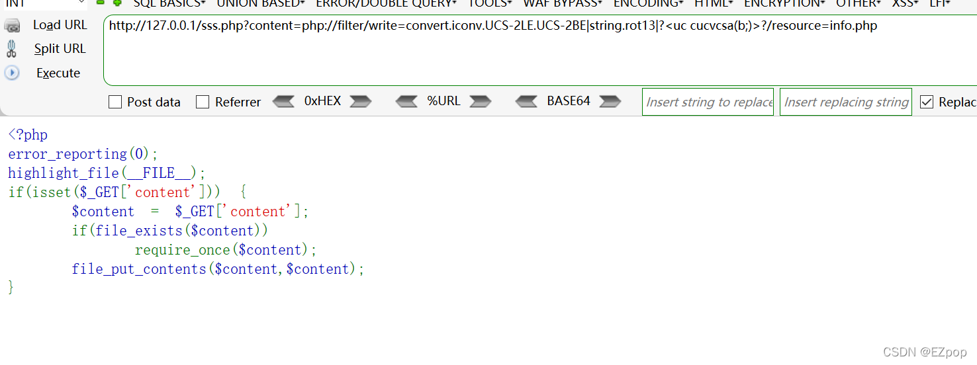
Task: Click the 0xHEX encode right arrow
Action: coord(360,101)
